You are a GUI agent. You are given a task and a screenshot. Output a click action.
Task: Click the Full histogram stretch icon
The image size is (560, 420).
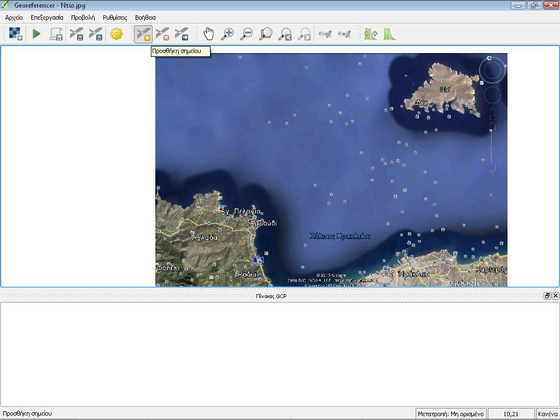(x=370, y=34)
